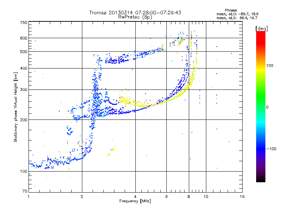
Task: Click the y-axis tick label '200'
Action: coord(24,120)
